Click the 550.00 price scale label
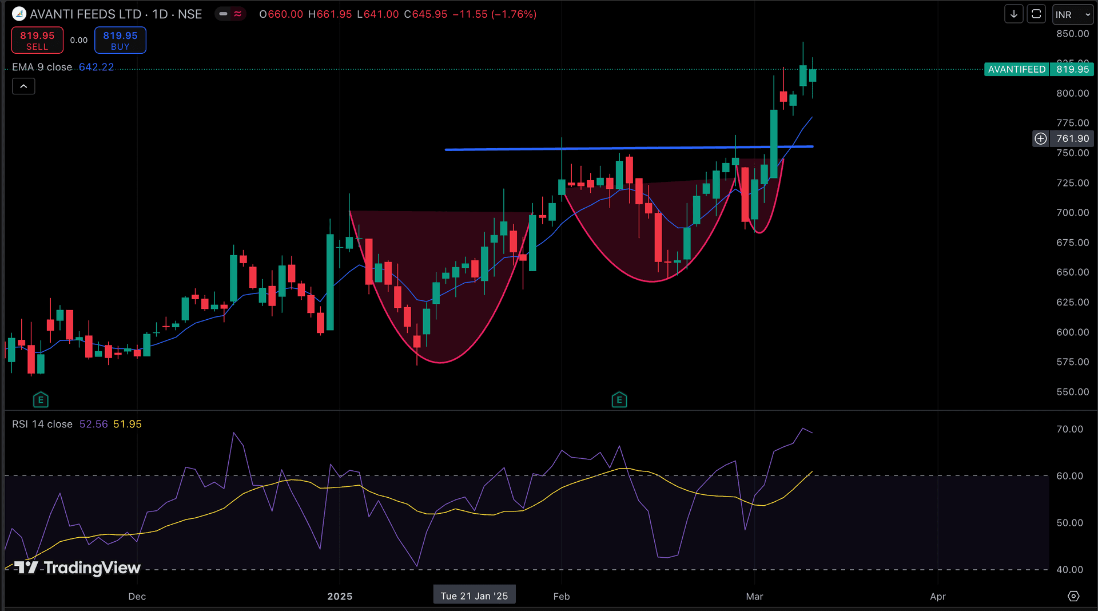Image resolution: width=1098 pixels, height=611 pixels. (x=1073, y=392)
